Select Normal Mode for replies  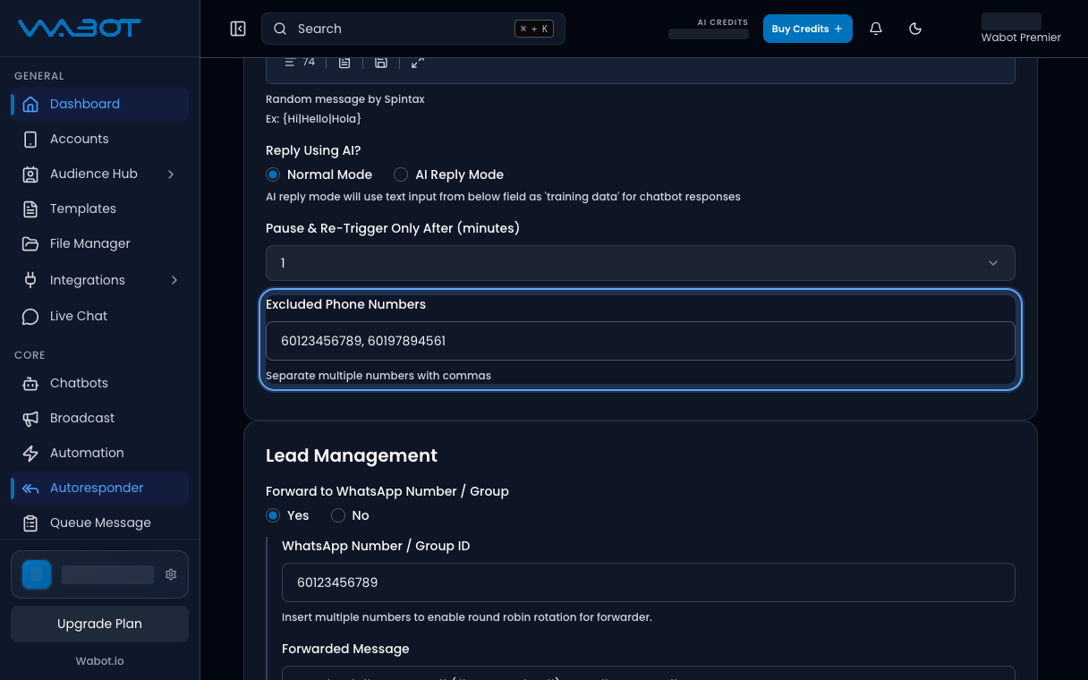point(273,174)
